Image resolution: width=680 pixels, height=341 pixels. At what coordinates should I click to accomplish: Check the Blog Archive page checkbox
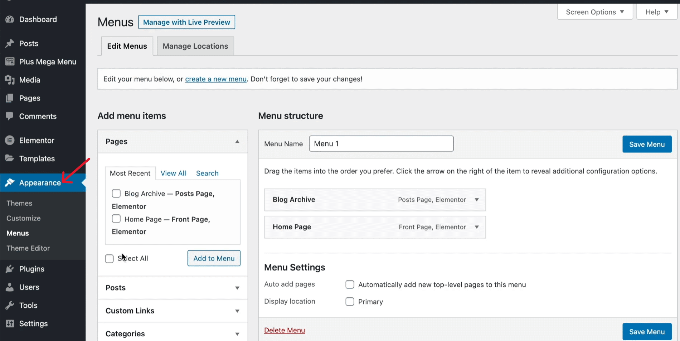pyautogui.click(x=116, y=194)
